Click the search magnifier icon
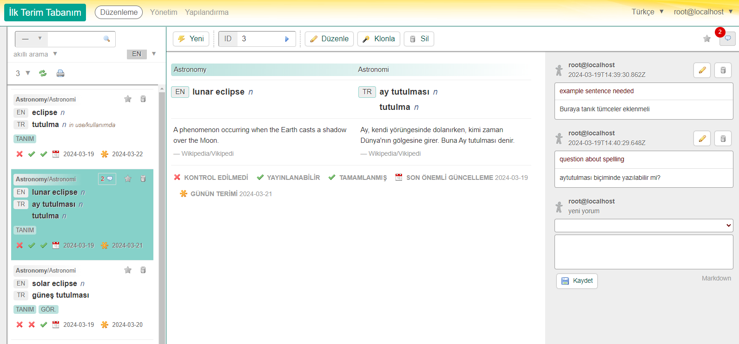Viewport: 739px width, 344px height. (107, 39)
